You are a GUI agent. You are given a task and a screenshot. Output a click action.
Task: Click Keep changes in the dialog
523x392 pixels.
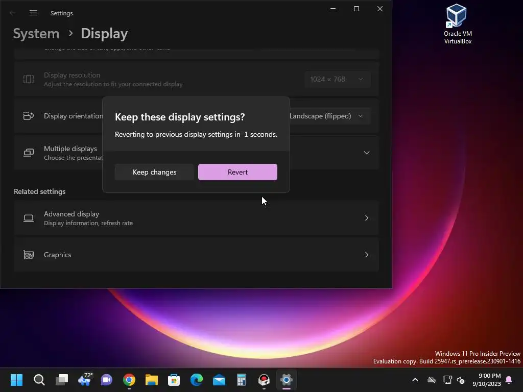(x=154, y=172)
